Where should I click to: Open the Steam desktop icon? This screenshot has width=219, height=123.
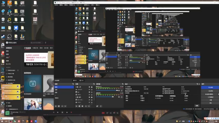click(x=3, y=37)
